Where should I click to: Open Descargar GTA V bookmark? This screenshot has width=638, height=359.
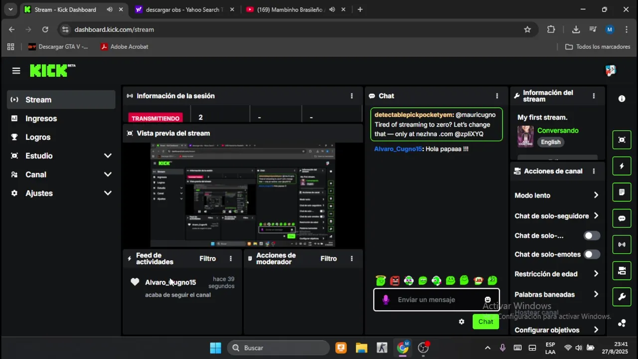(58, 46)
